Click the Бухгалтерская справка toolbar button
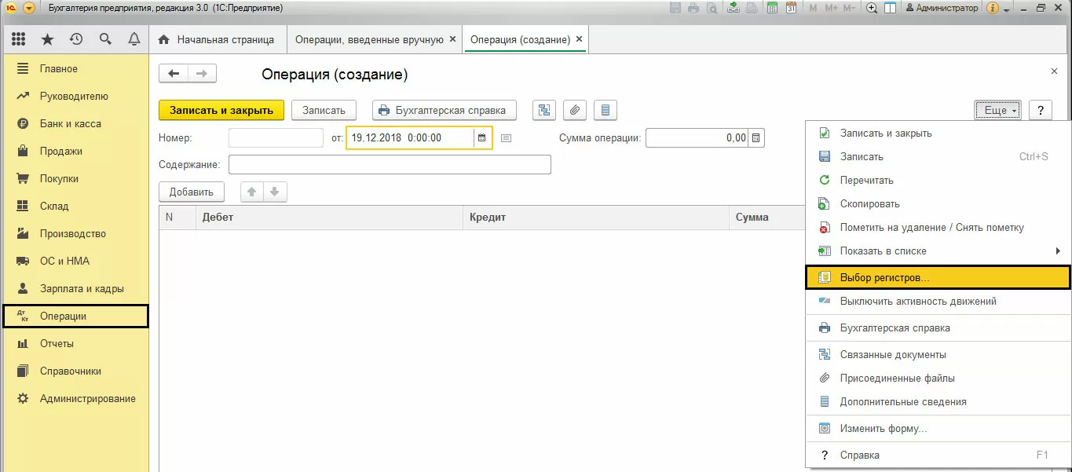 (444, 110)
